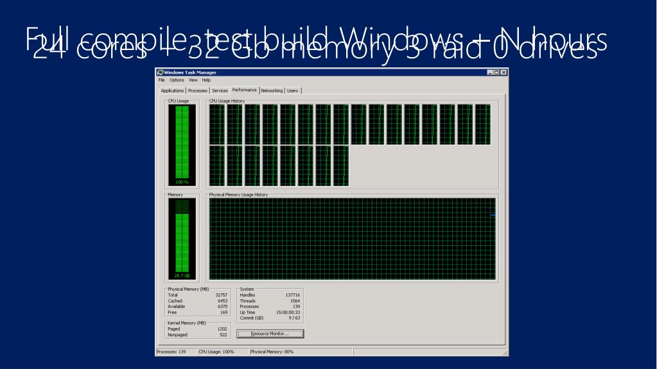This screenshot has width=657, height=369.
Task: Switch to the Users tab
Action: tap(292, 90)
